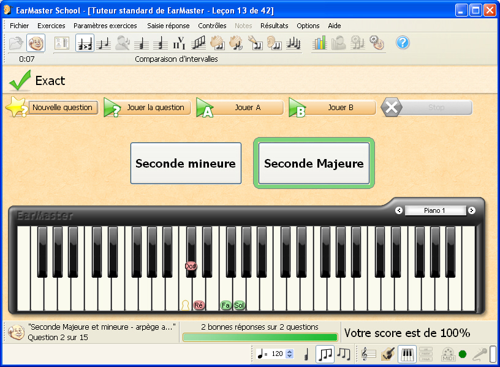
Task: Play interval A with Jouer A
Action: tap(240, 108)
